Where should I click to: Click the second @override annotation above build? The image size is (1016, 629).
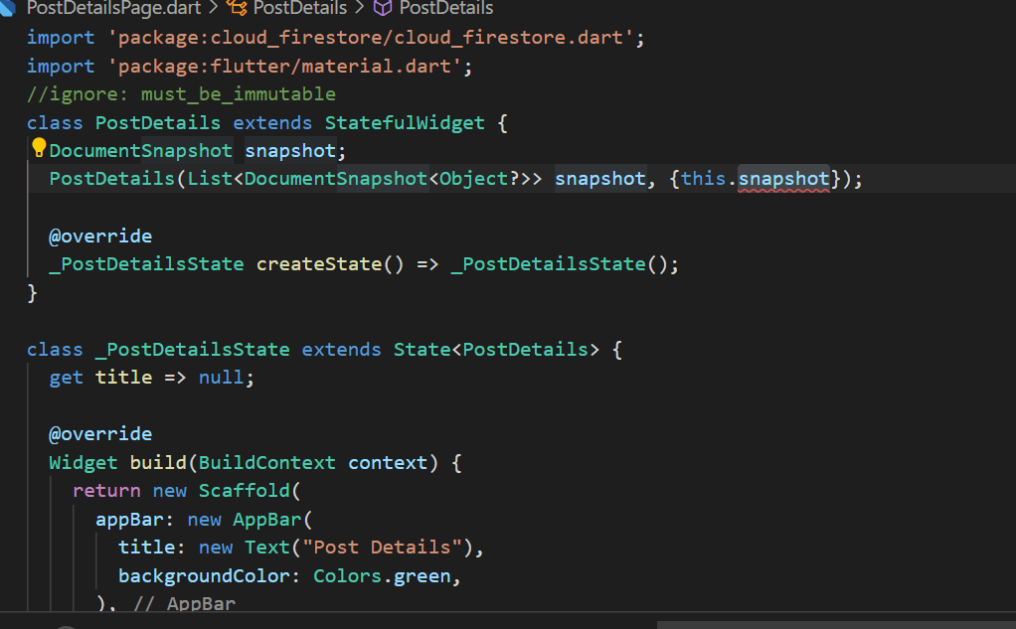[x=100, y=434]
